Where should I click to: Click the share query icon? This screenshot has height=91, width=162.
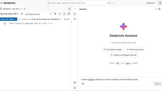64,14
